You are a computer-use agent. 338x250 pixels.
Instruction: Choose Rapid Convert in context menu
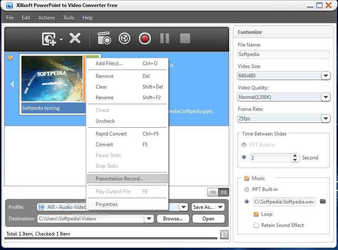point(127,134)
